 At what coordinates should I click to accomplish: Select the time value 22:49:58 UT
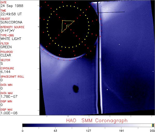coord(11,14)
